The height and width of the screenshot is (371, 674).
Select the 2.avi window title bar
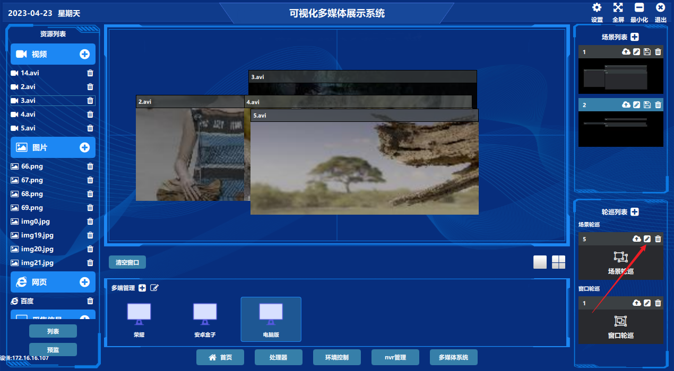pyautogui.click(x=190, y=102)
